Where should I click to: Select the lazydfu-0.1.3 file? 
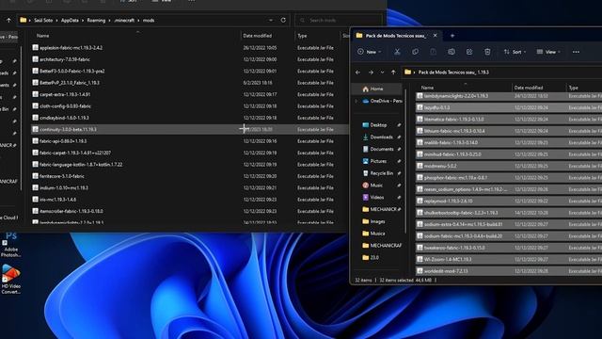508,107
